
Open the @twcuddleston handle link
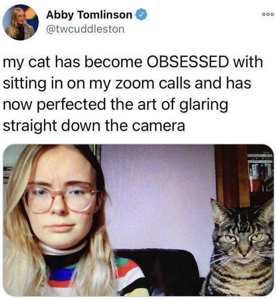click(x=85, y=29)
